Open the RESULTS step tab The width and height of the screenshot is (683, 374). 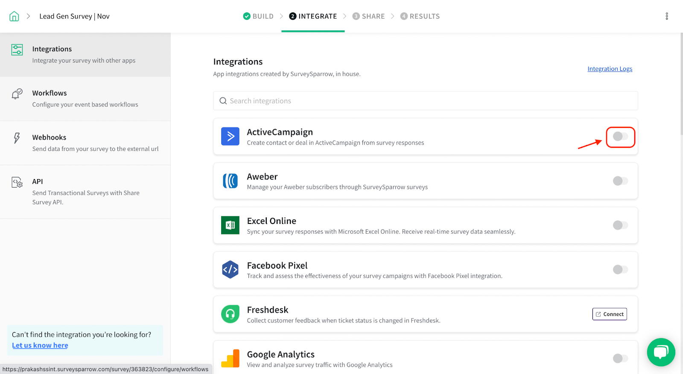pyautogui.click(x=420, y=16)
